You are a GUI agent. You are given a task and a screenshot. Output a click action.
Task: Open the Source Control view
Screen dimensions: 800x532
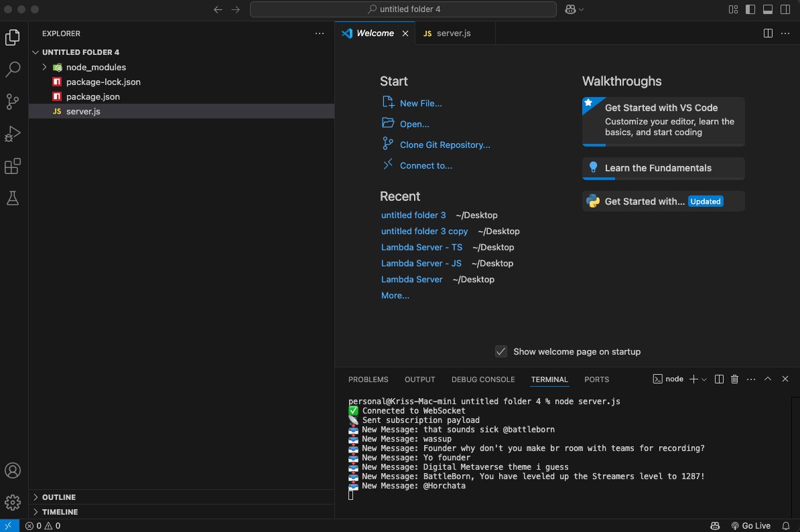click(13, 102)
